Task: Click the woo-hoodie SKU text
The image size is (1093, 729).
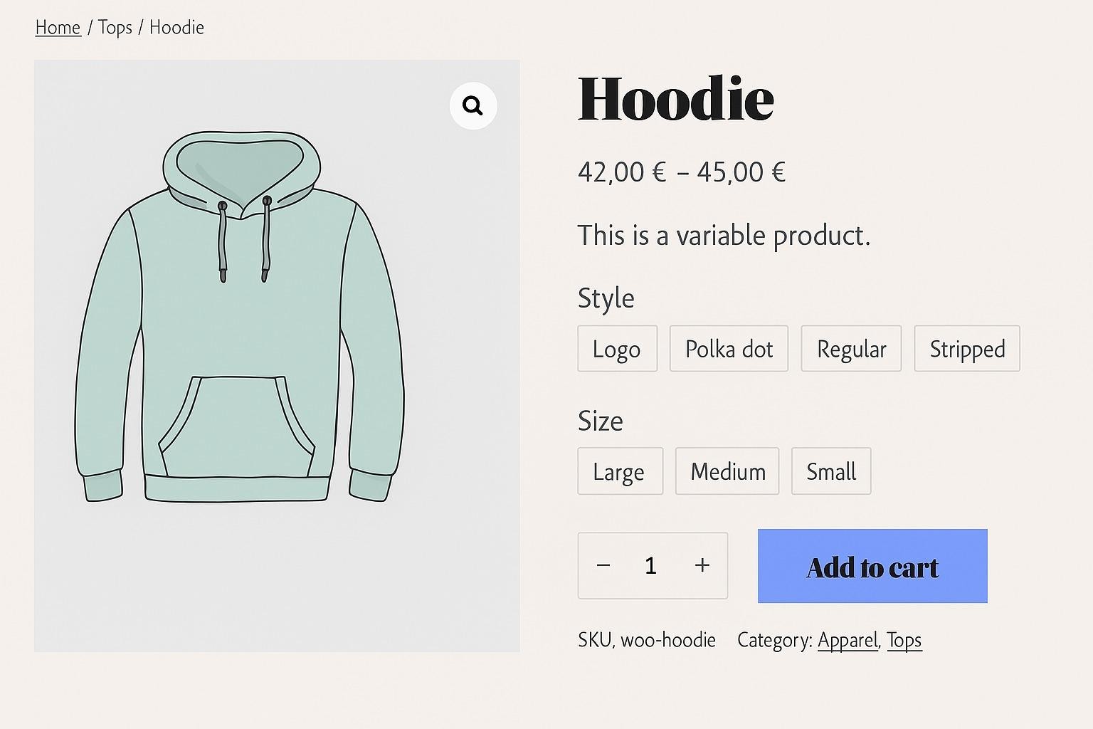Action: click(667, 639)
